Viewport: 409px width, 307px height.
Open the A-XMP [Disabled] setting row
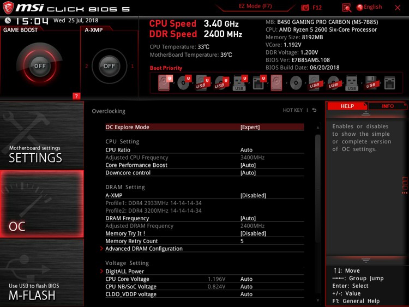204,195
